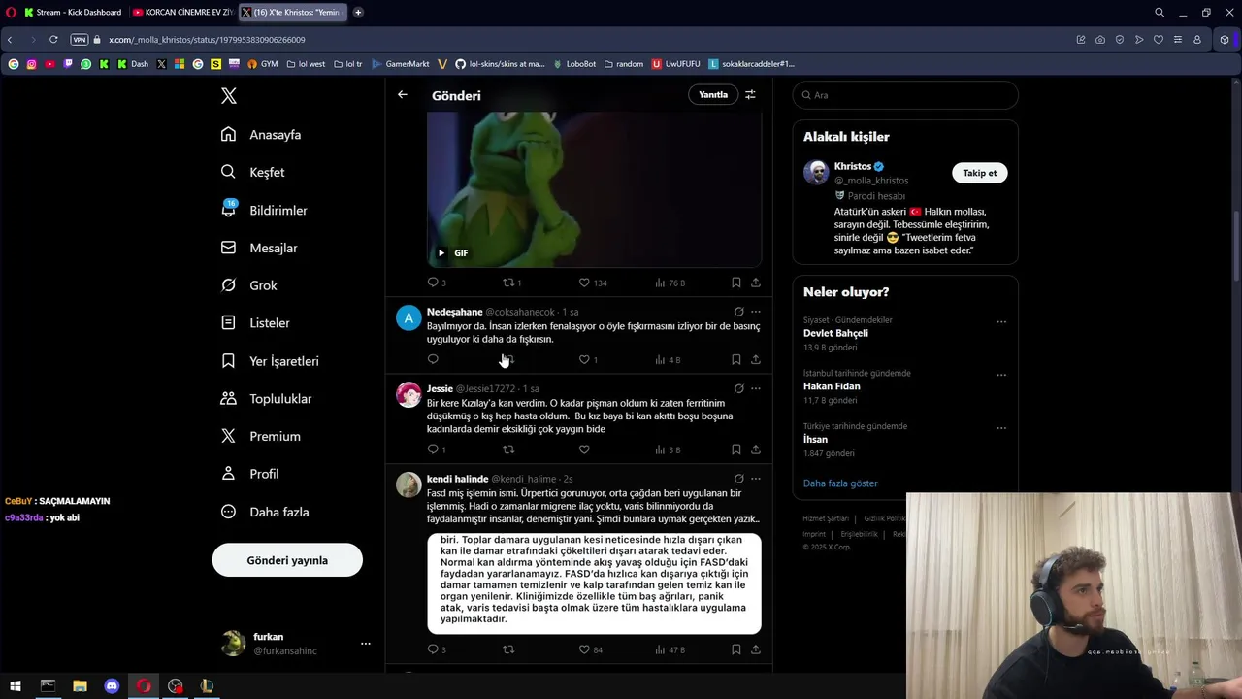Toggle the VPN badge in address bar
1242x699 pixels.
(x=80, y=39)
